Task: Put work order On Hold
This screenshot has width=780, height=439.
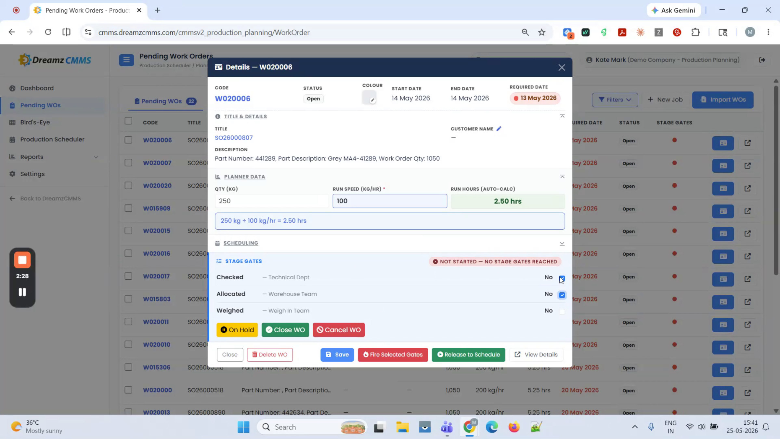Action: click(x=237, y=330)
